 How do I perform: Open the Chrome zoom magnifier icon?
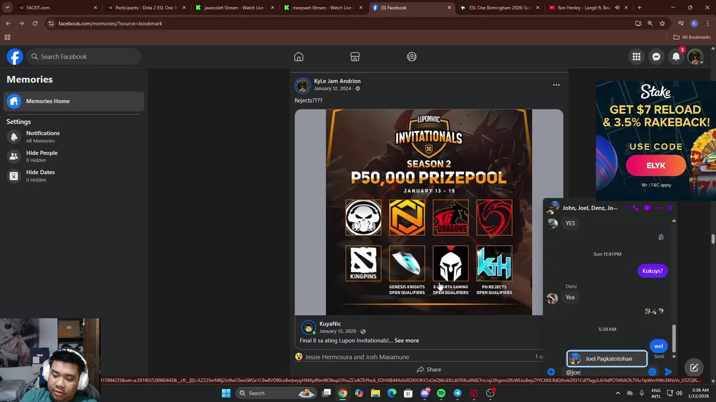[x=650, y=23]
